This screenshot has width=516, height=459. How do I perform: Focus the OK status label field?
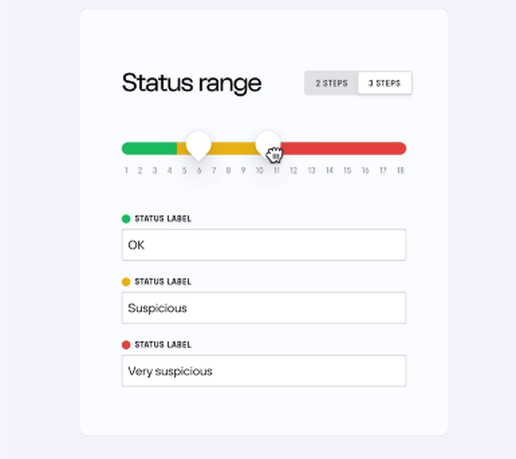tap(264, 245)
